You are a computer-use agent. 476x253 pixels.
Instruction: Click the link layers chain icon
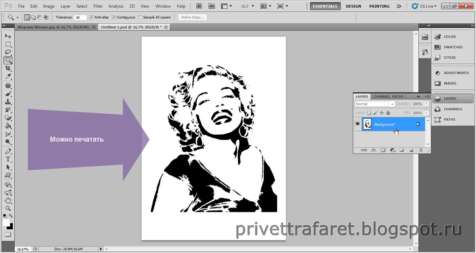[x=364, y=150]
